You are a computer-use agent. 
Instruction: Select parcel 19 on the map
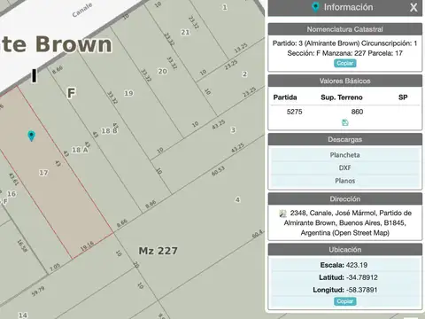128,93
